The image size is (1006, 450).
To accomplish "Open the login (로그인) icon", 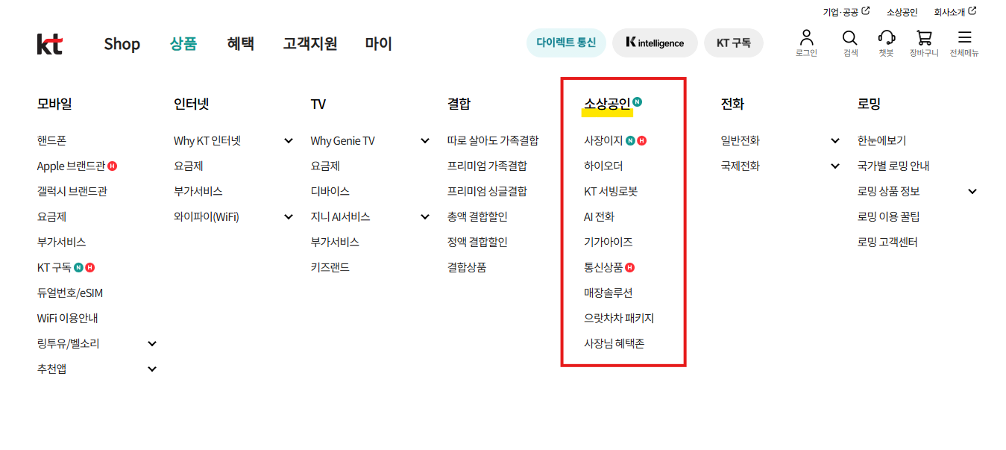I will pyautogui.click(x=806, y=37).
